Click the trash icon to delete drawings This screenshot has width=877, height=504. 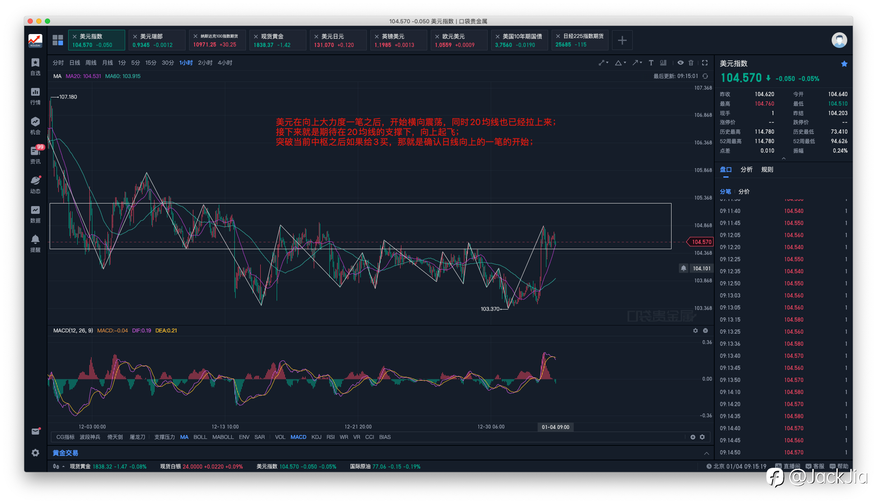point(691,63)
